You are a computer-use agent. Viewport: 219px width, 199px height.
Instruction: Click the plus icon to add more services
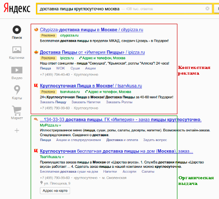[17, 130]
